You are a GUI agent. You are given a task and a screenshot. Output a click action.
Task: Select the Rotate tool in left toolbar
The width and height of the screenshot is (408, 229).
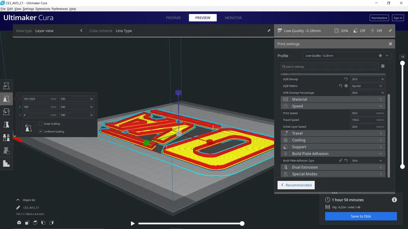click(6, 112)
